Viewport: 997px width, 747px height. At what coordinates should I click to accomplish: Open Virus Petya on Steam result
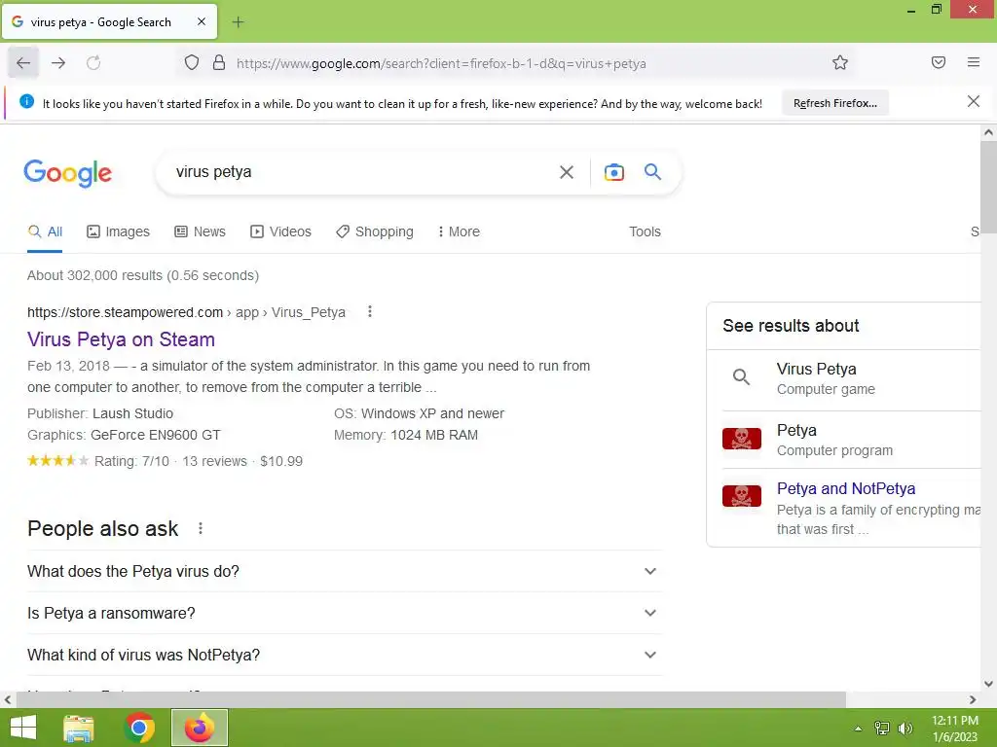point(121,339)
